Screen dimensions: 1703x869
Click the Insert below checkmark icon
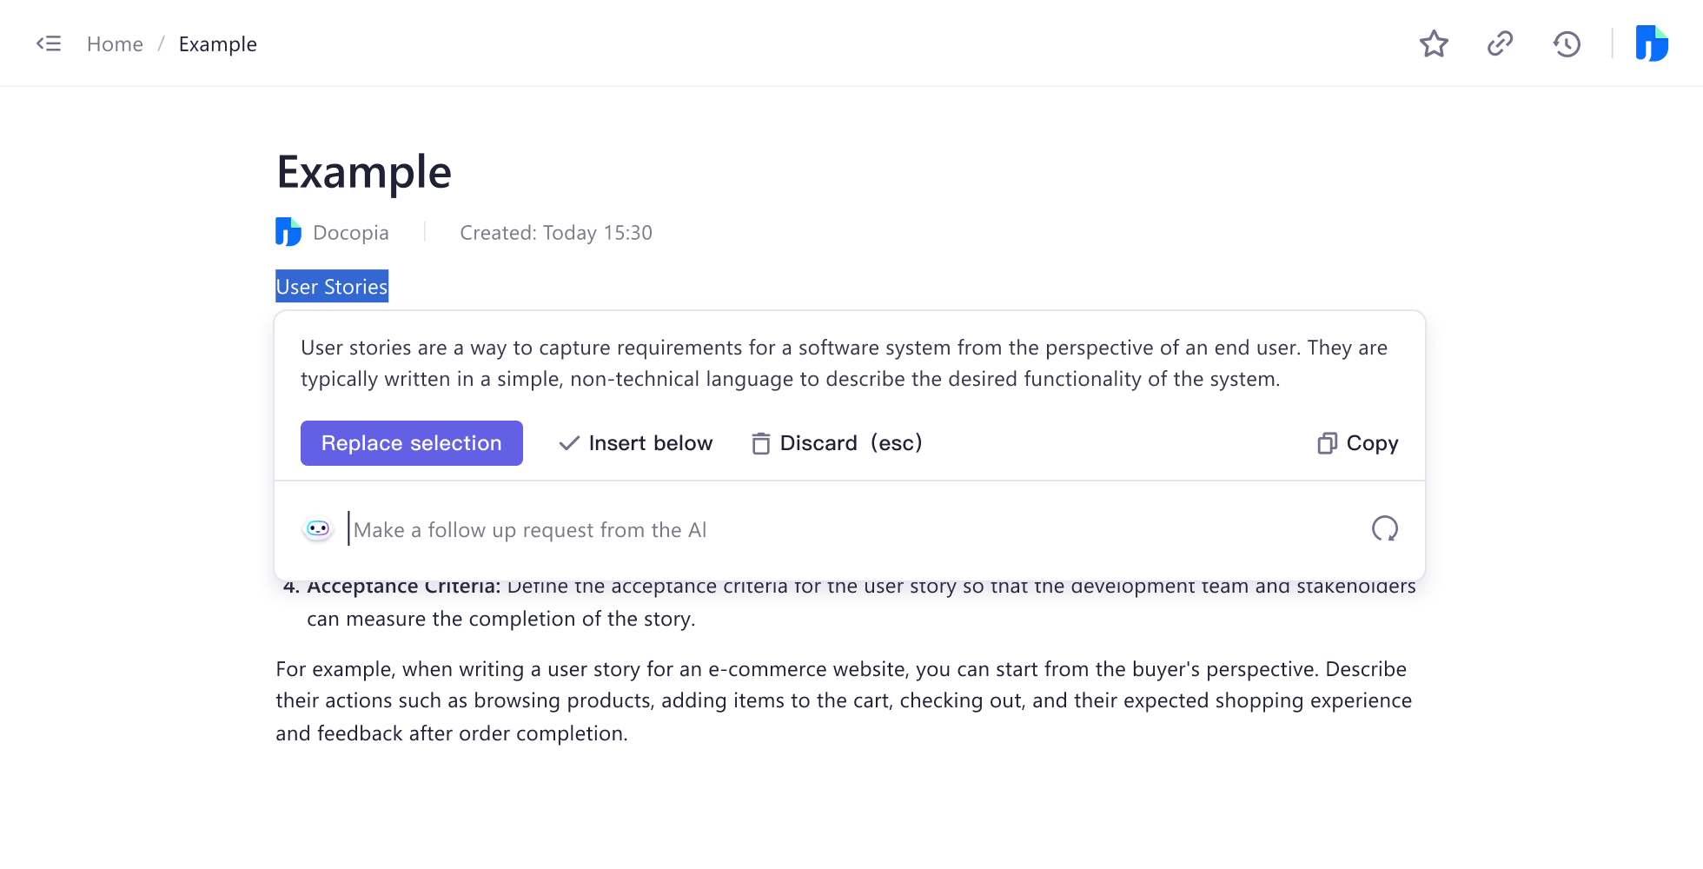pos(569,443)
